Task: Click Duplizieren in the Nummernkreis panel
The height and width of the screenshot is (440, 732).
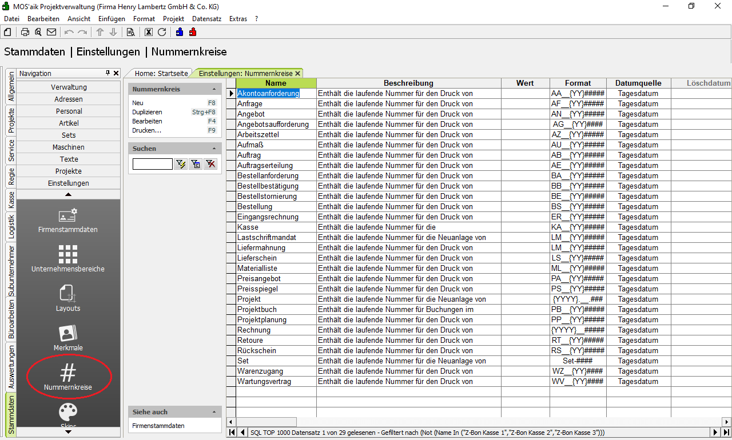Action: coord(147,112)
